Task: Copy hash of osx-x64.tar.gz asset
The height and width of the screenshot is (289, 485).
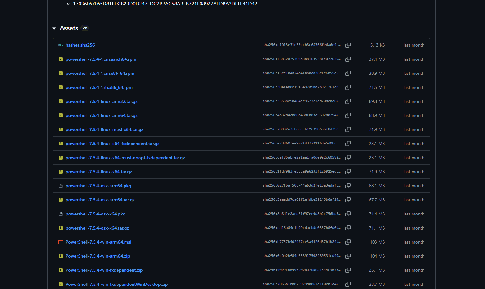Action: point(348,228)
